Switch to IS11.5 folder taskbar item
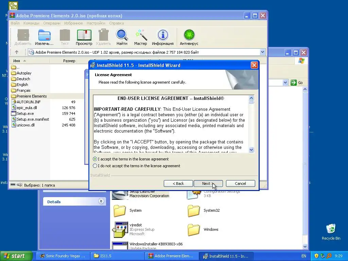The width and height of the screenshot is (348, 261). (x=118, y=256)
